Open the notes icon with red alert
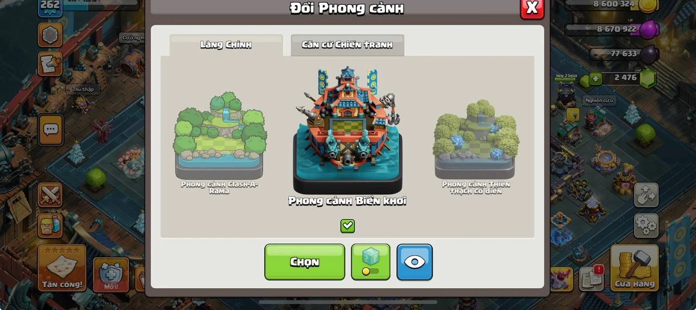696x310 pixels. [592, 278]
